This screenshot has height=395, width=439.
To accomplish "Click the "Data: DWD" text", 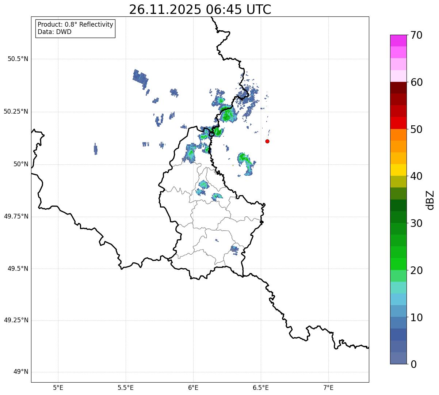I will 54,32.
